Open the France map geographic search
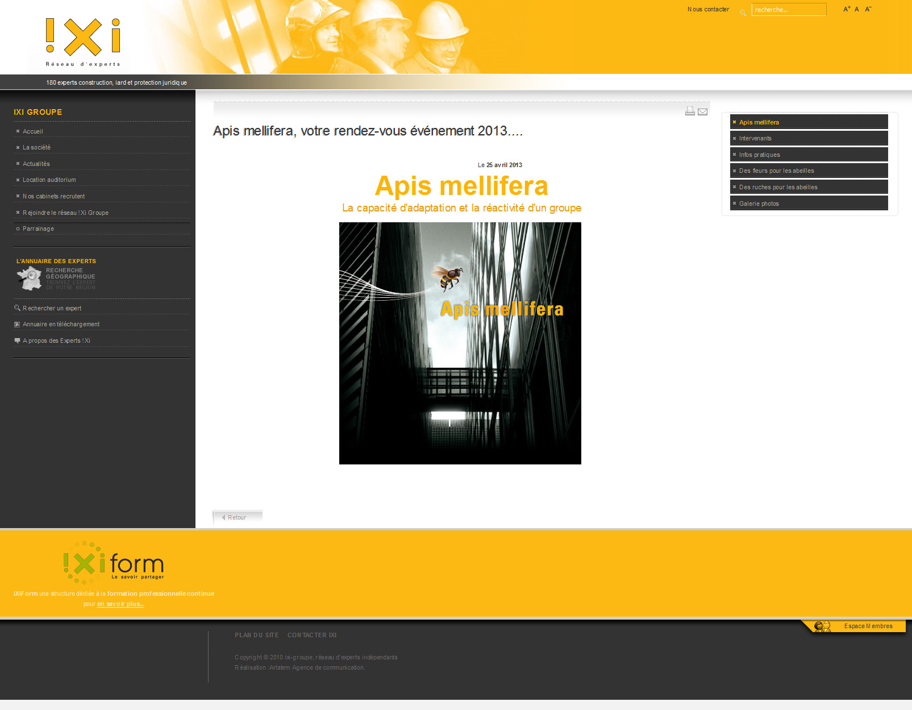This screenshot has width=912, height=710. (x=30, y=278)
